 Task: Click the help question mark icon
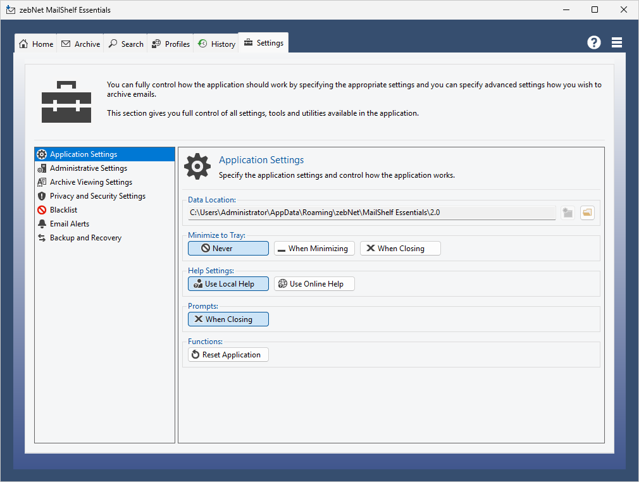pyautogui.click(x=593, y=42)
